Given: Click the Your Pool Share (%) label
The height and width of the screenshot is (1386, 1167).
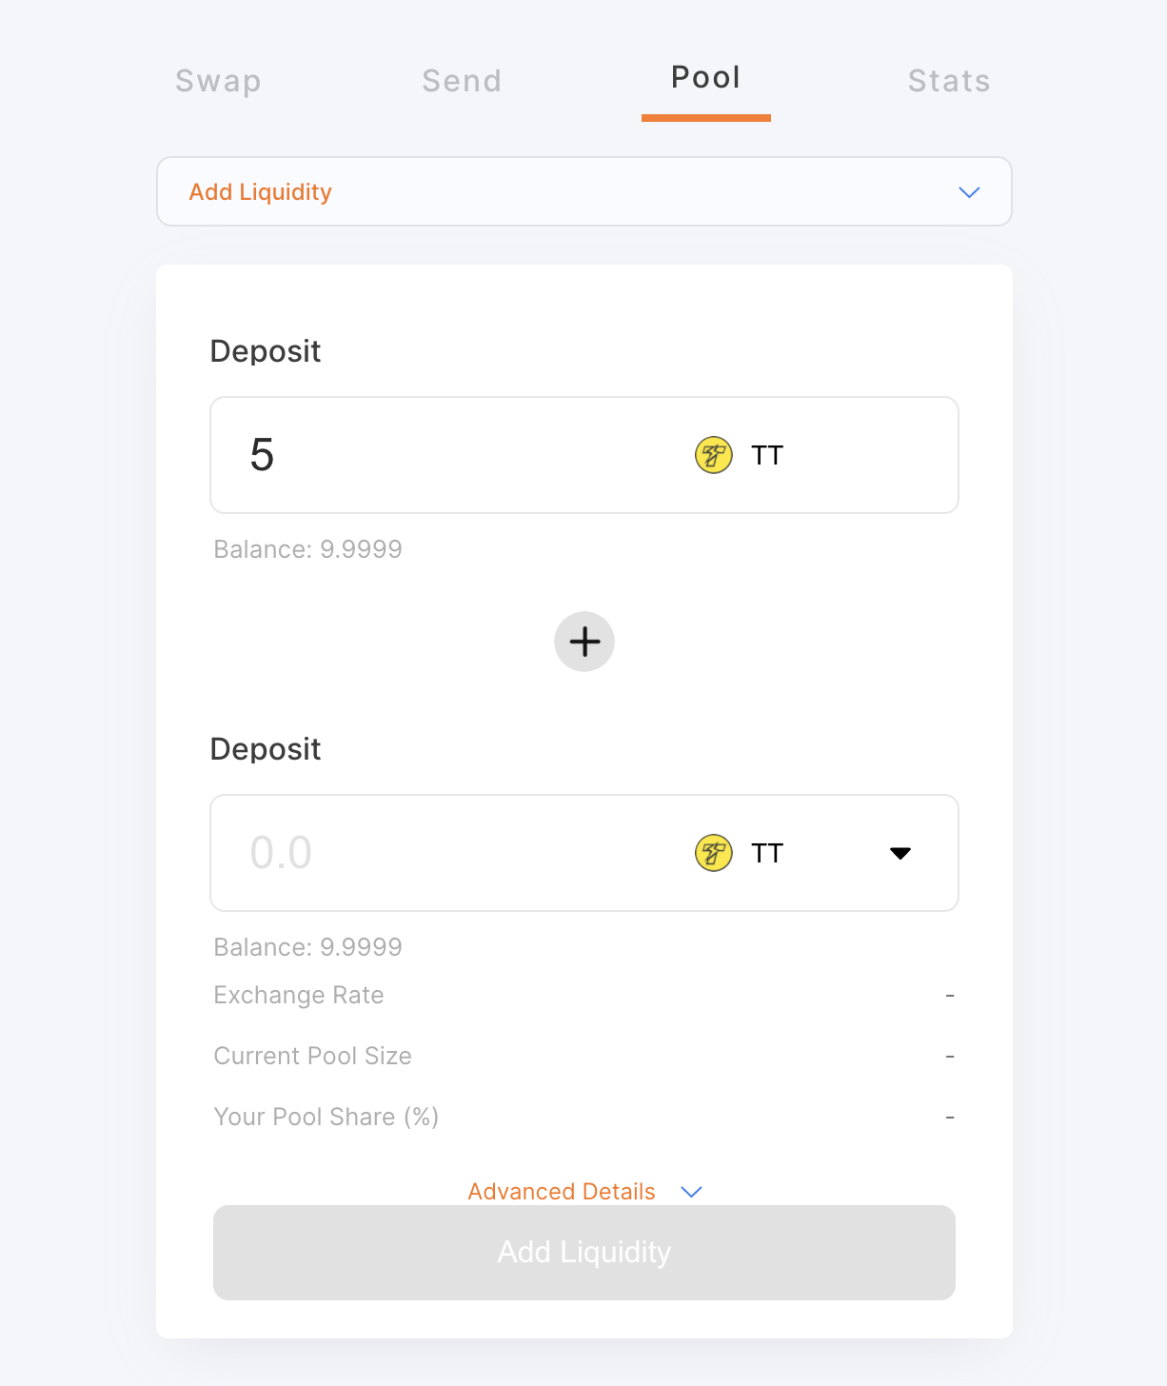Looking at the screenshot, I should coord(326,1117).
